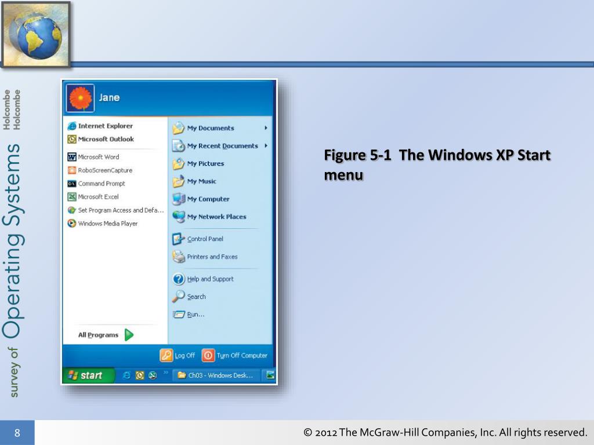Open the All Programs green arrow
Image resolution: width=594 pixels, height=445 pixels.
pyautogui.click(x=129, y=335)
